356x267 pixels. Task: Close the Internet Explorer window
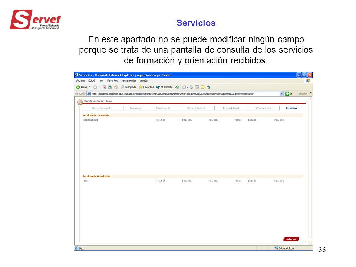click(x=310, y=75)
